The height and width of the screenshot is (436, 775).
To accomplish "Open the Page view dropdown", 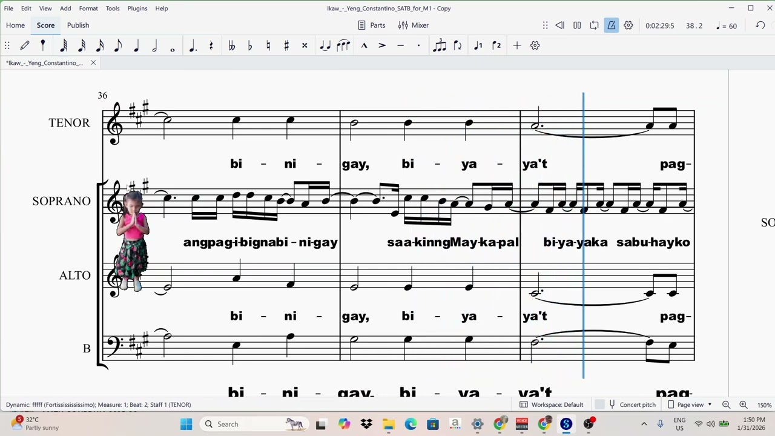I will (690, 405).
